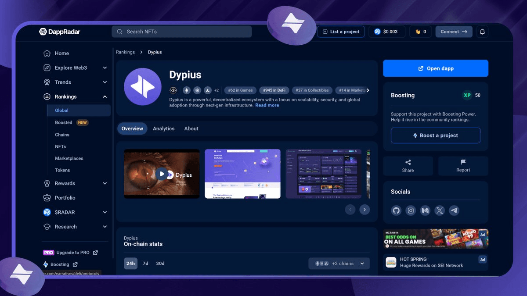This screenshot has height=296, width=527.
Task: Open the notifications bell icon
Action: click(x=482, y=32)
